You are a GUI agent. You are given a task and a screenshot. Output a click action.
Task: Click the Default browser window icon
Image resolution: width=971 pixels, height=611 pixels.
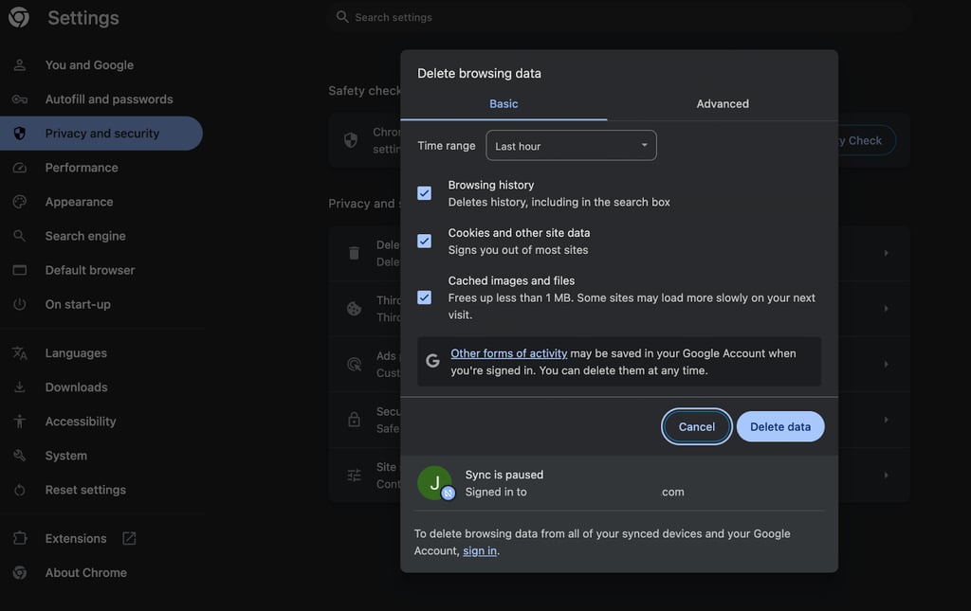(x=20, y=270)
